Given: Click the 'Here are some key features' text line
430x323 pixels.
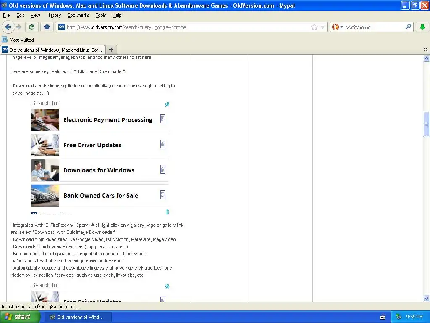Looking at the screenshot, I should [68, 71].
